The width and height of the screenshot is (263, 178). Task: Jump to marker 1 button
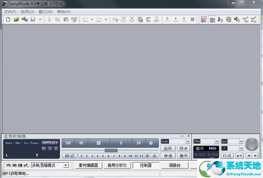82,156
